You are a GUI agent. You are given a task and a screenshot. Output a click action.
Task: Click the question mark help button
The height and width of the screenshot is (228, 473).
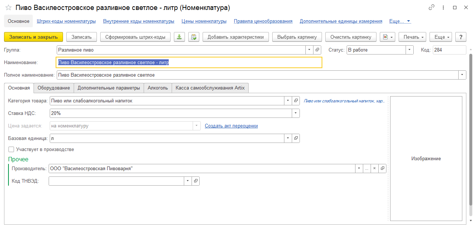coord(461,37)
